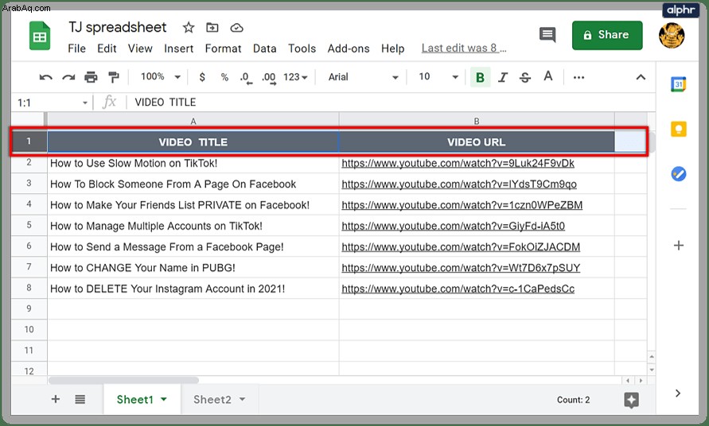Click the Explore button icon
Viewport: 709px width, 426px height.
[x=631, y=400]
